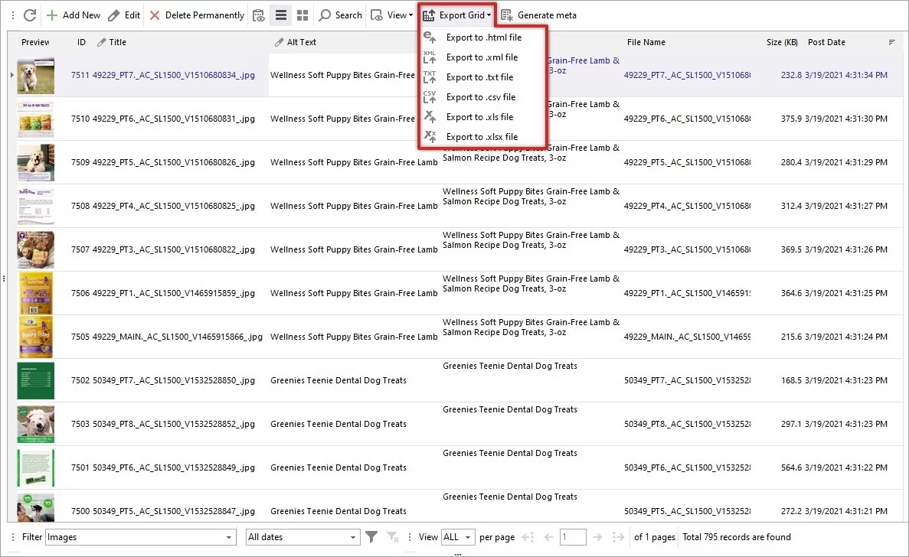This screenshot has height=557, width=909.
Task: Click the clipboard preview eye icon
Action: [258, 15]
